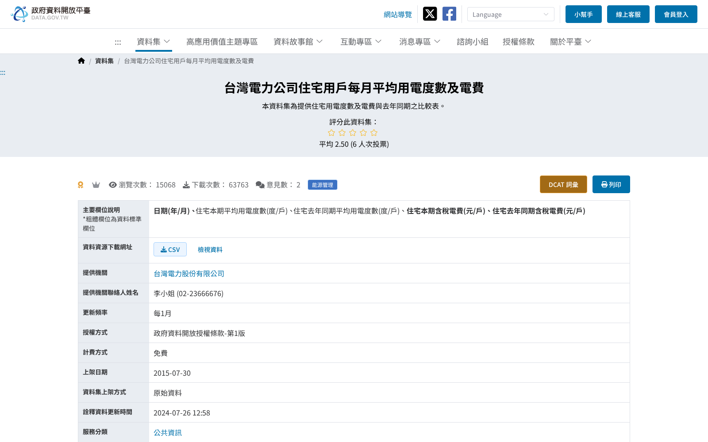Click the 主要欄位說明 row header

coord(113,219)
